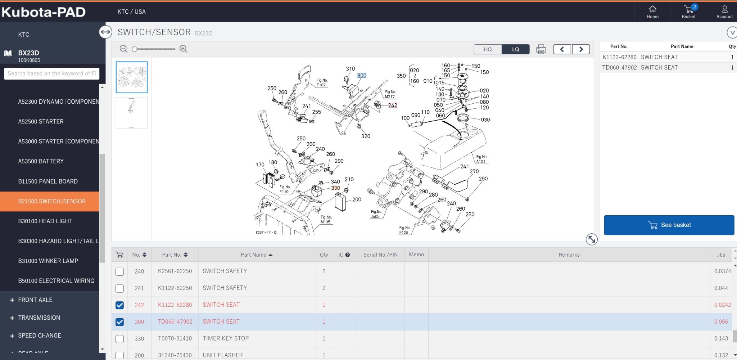
Task: Check the box for UNIT FLASHER
Action: click(119, 355)
